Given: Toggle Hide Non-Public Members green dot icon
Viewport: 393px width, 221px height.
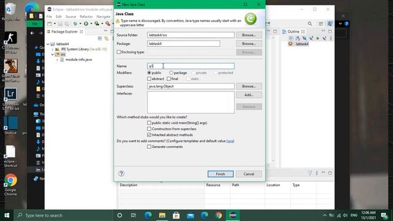Looking at the screenshot, I should coord(317,38).
